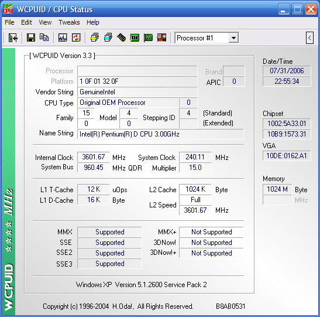The image size is (320, 317).
Task: Open the File menu
Action: click(x=9, y=22)
